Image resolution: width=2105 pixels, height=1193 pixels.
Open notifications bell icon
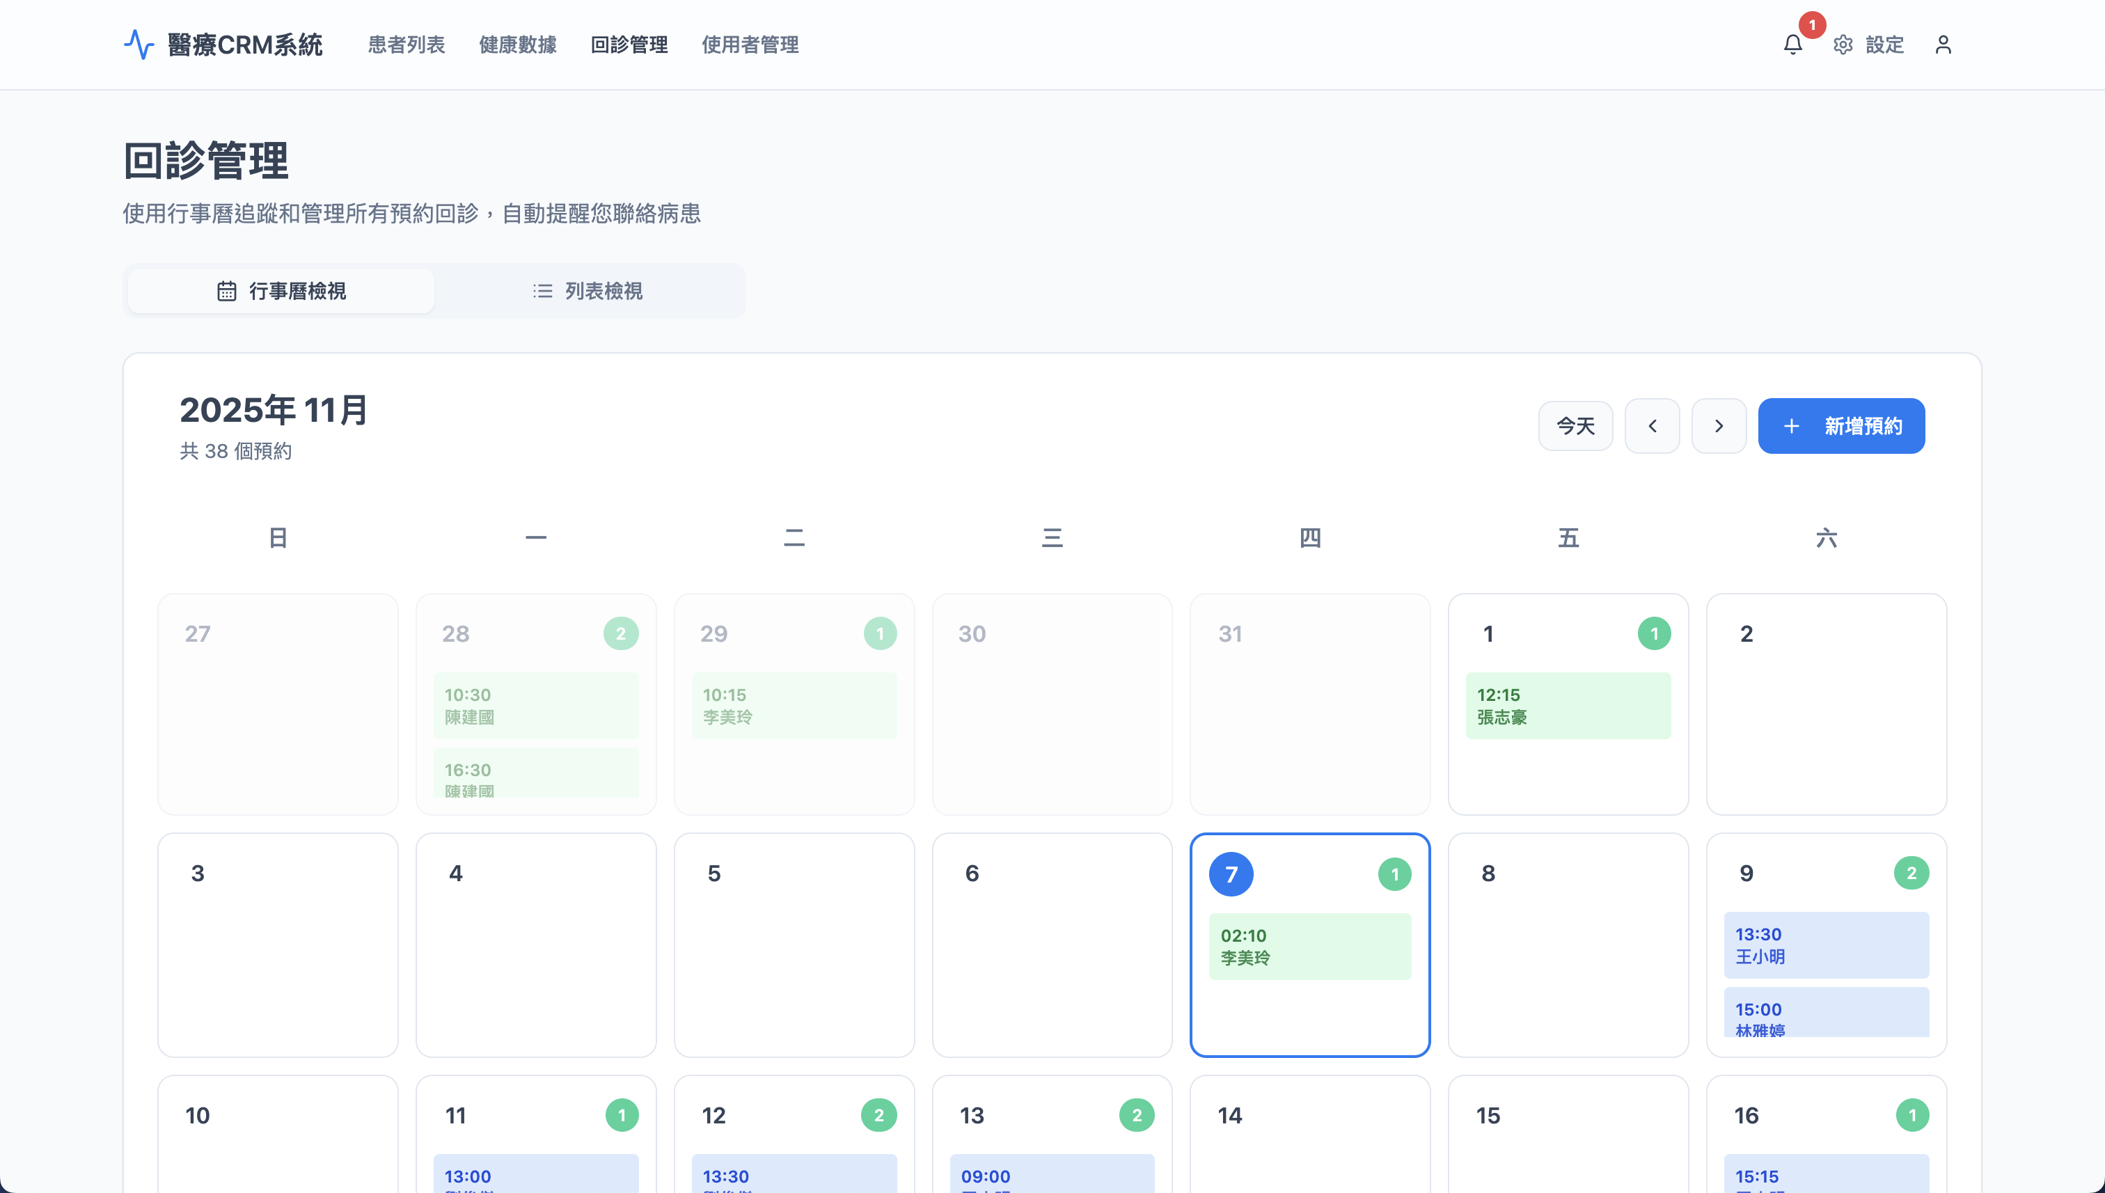(1793, 45)
